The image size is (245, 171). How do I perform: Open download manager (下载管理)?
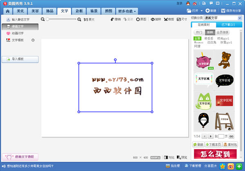[193, 166]
